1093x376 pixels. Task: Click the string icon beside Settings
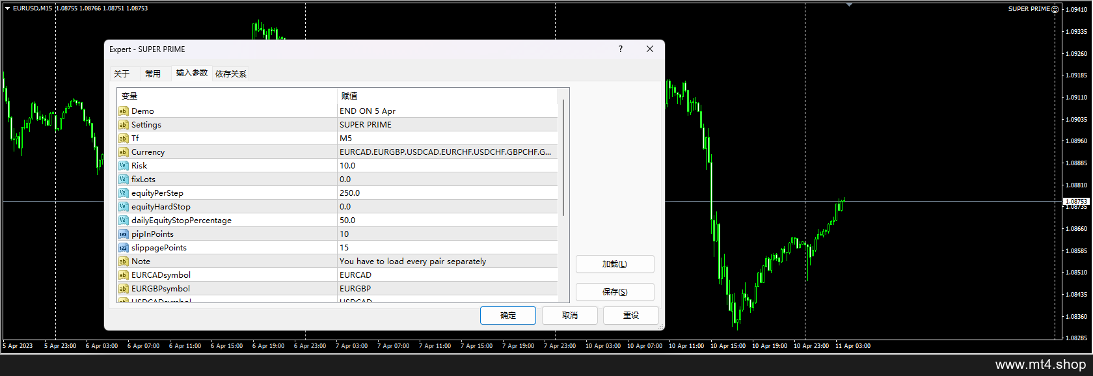(123, 125)
